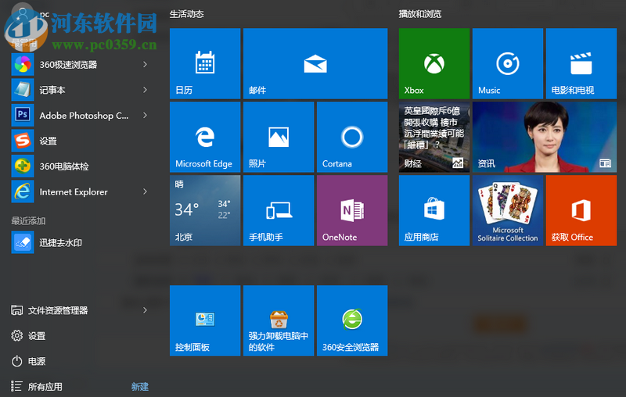Open 设置 with the gear icon
The image size is (626, 397).
36,335
